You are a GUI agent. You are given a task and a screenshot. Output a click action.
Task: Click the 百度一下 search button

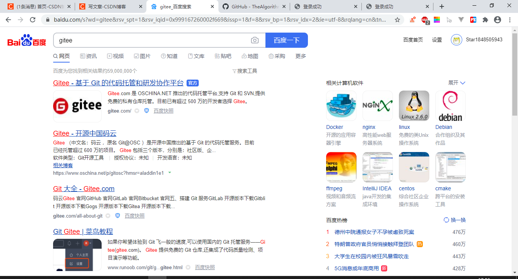(x=286, y=40)
